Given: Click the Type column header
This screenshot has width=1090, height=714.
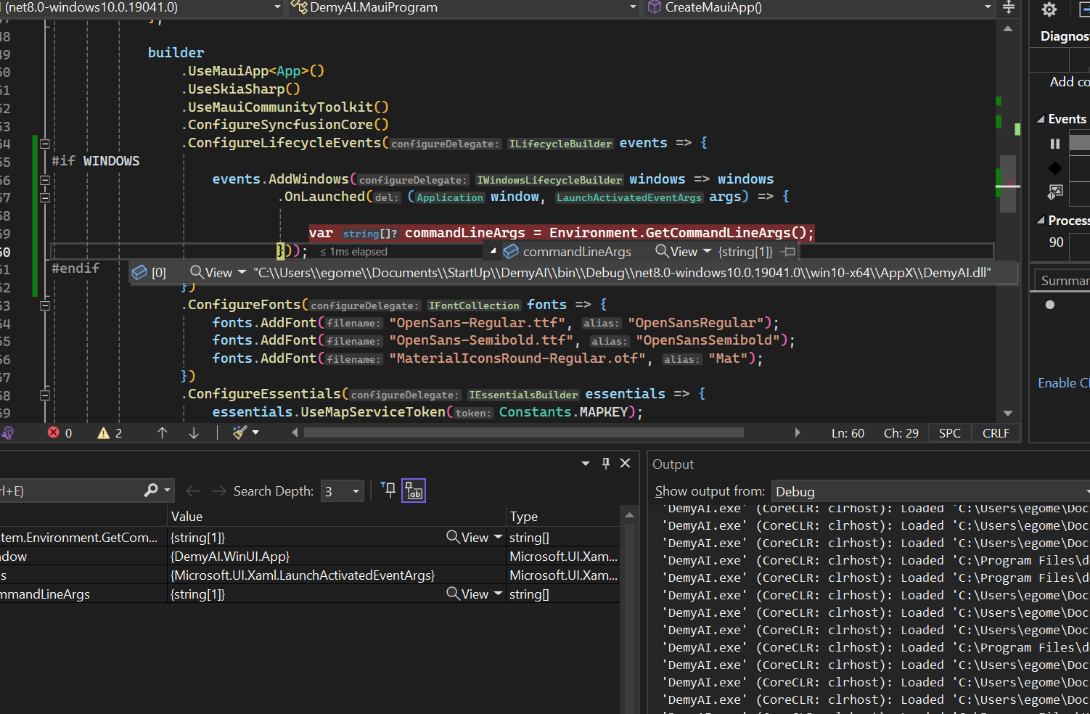Looking at the screenshot, I should pyautogui.click(x=562, y=516).
